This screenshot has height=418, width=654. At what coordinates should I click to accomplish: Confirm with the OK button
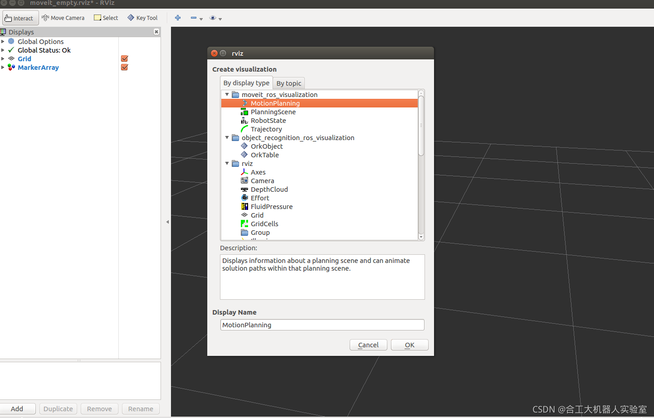[x=410, y=345]
